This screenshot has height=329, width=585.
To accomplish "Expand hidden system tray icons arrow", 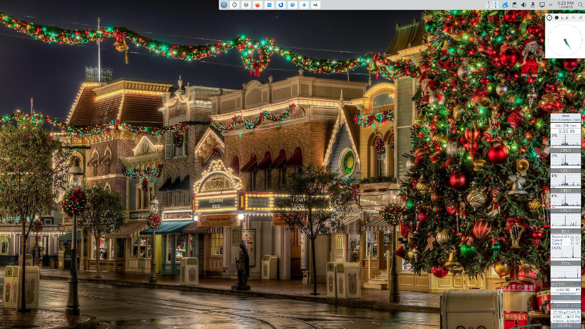I will click(x=550, y=5).
